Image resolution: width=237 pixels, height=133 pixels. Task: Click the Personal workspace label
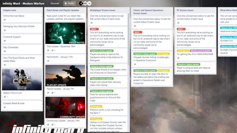pos(55,3)
